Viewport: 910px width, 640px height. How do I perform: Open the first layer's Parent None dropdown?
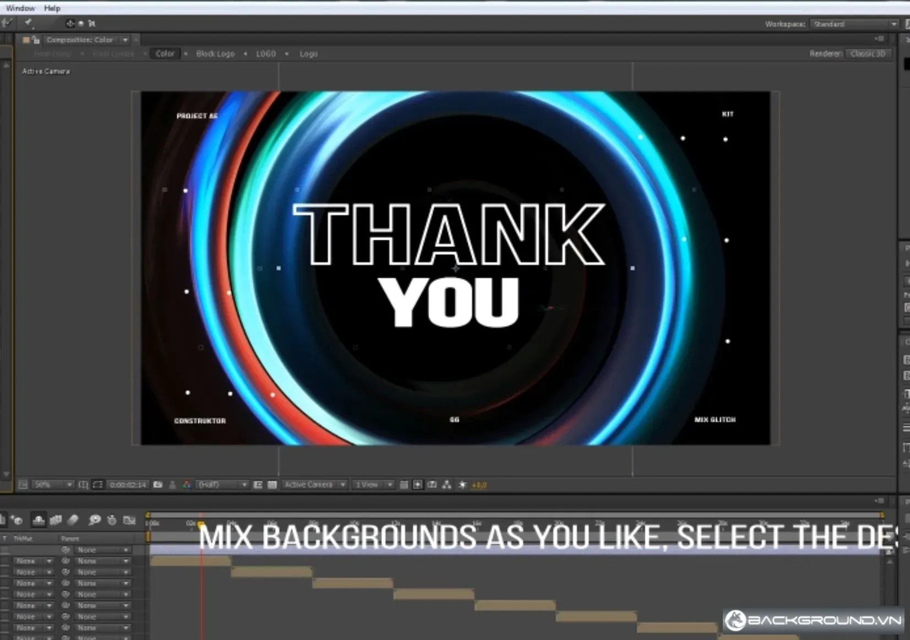click(x=103, y=550)
